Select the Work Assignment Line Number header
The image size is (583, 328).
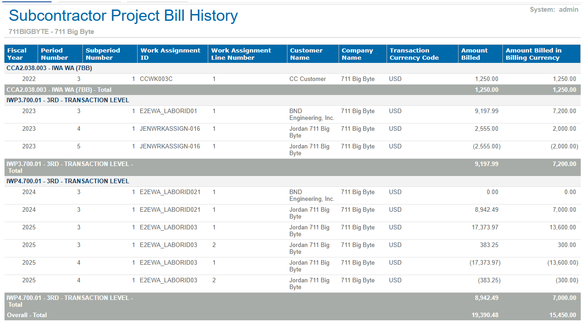point(241,54)
